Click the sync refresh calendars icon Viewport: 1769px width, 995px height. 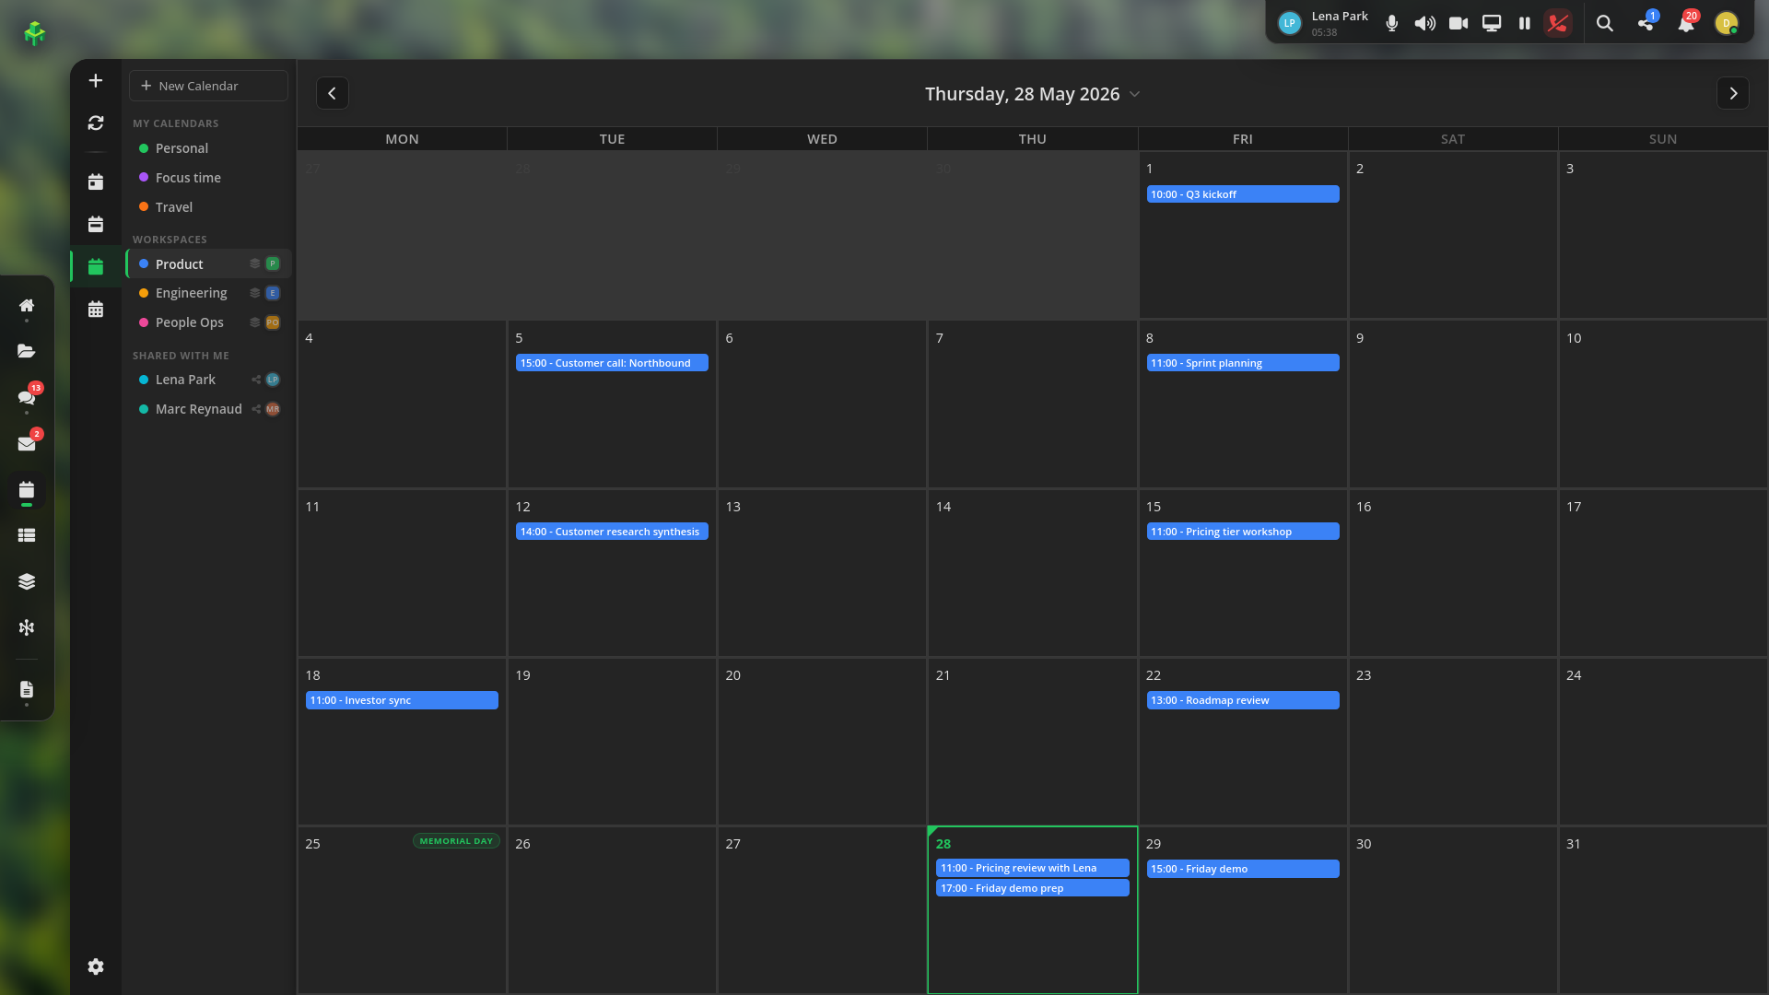click(x=96, y=123)
